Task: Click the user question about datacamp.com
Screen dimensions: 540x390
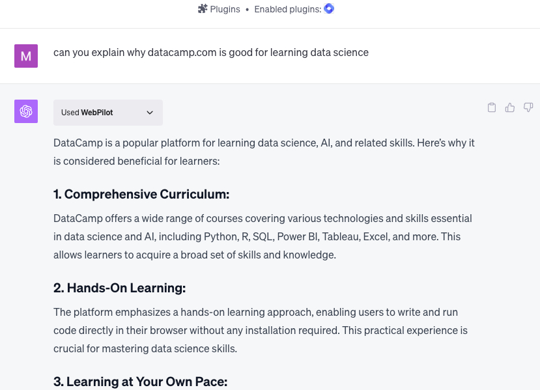Action: (211, 52)
